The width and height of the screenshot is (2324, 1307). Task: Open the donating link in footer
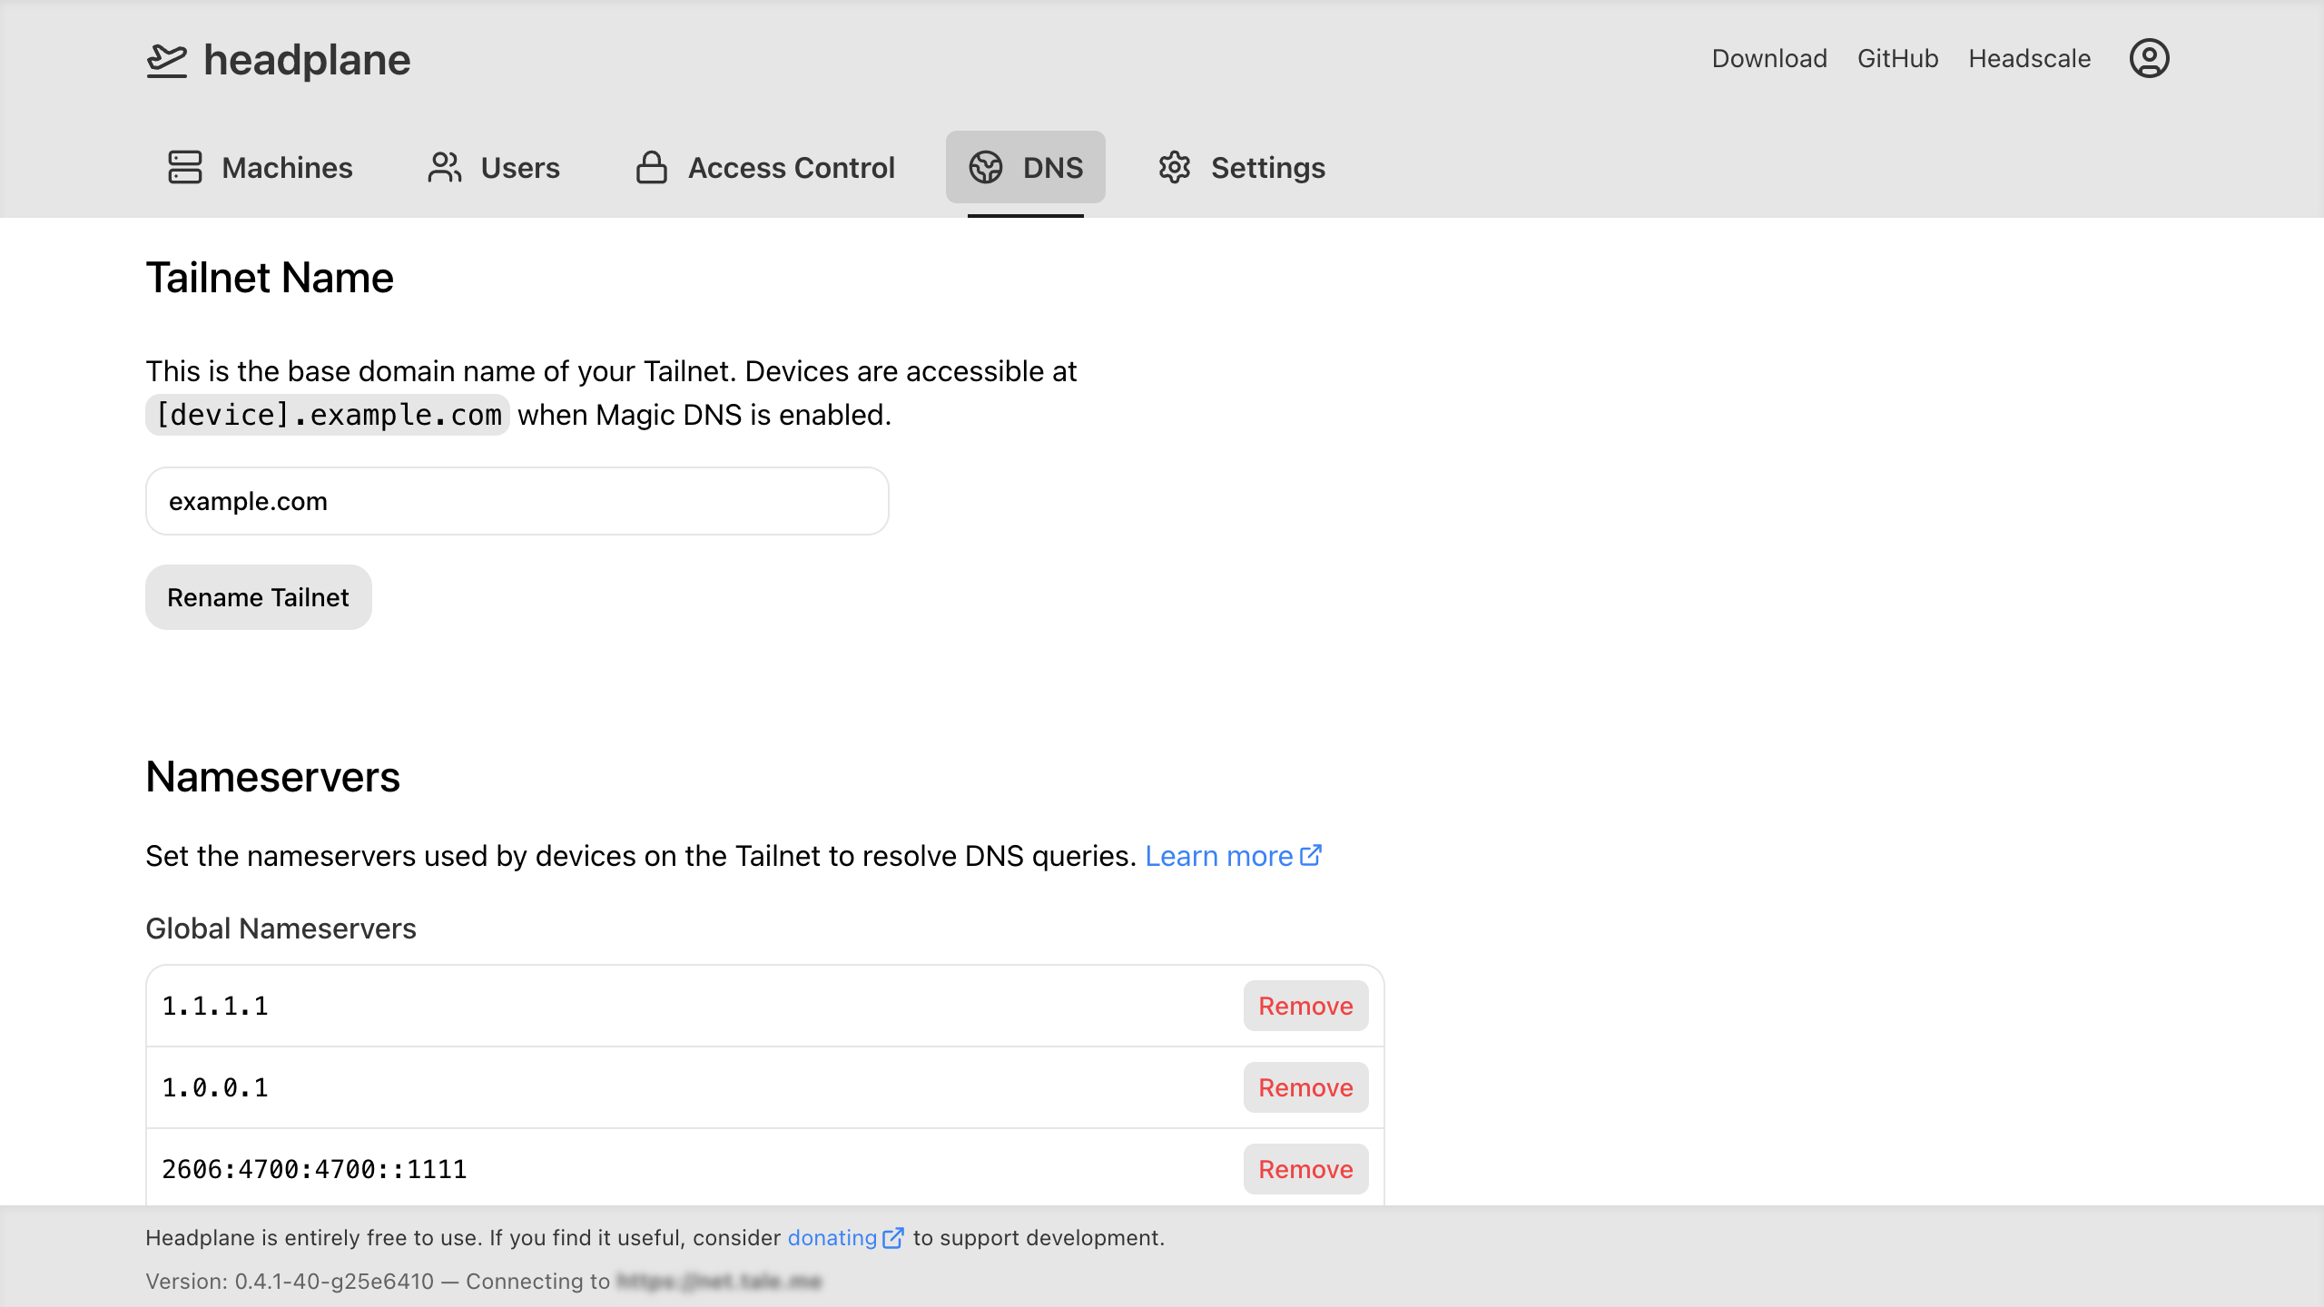click(832, 1238)
